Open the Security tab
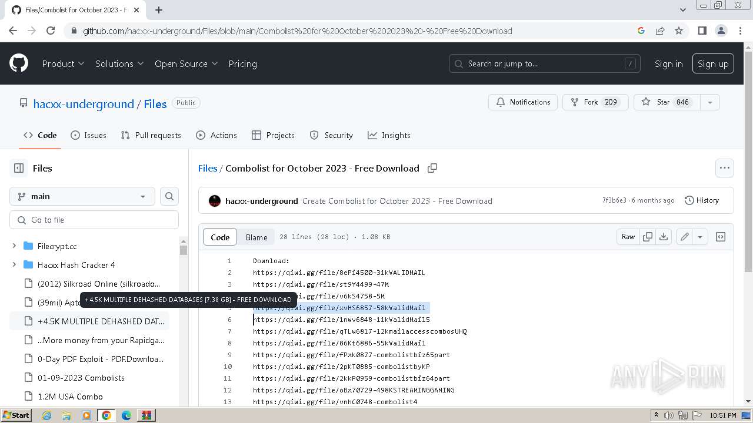753x423 pixels. (x=331, y=135)
